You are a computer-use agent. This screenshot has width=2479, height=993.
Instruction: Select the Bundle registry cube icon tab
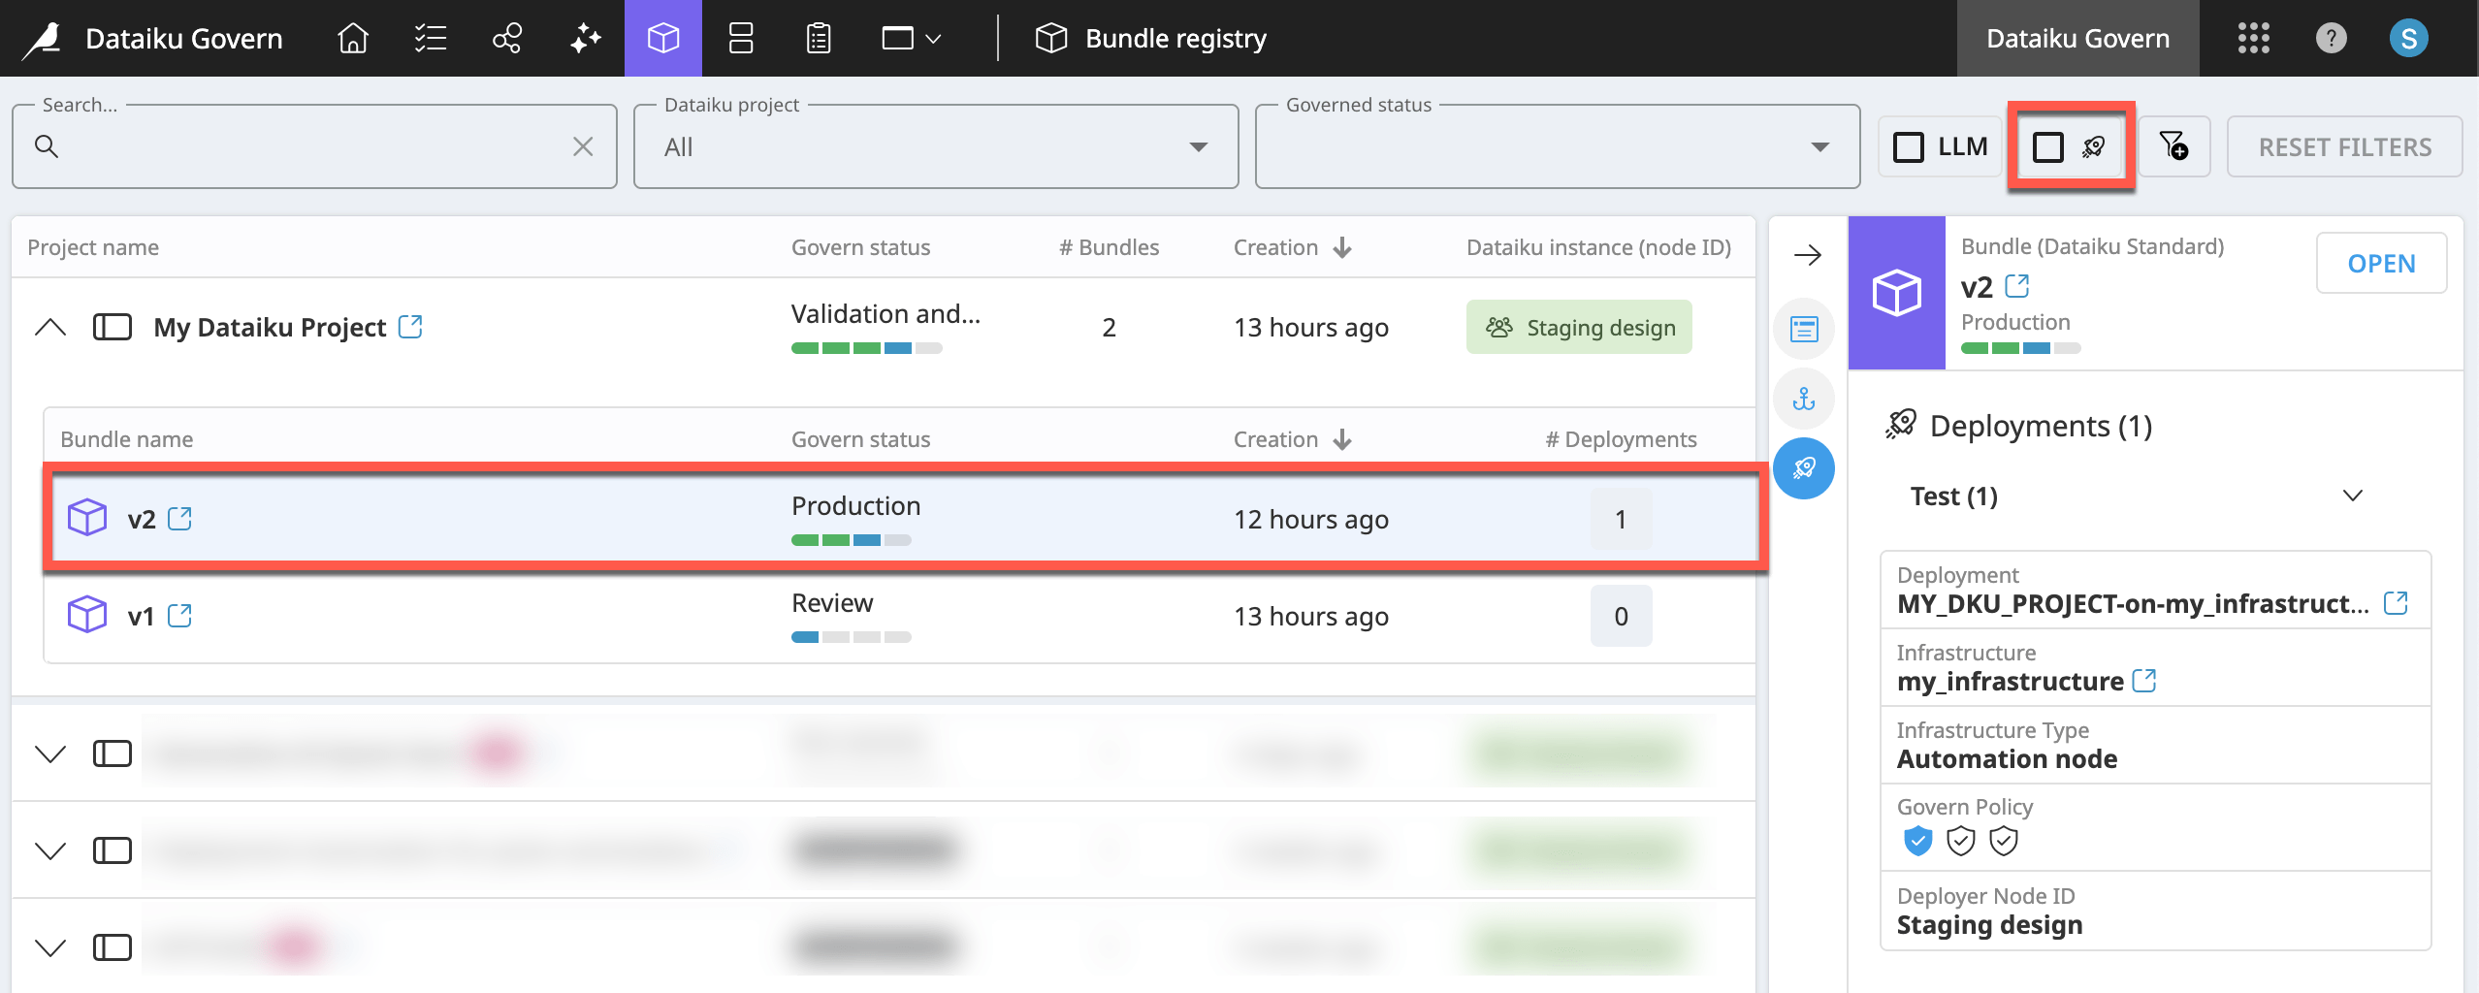pyautogui.click(x=663, y=38)
